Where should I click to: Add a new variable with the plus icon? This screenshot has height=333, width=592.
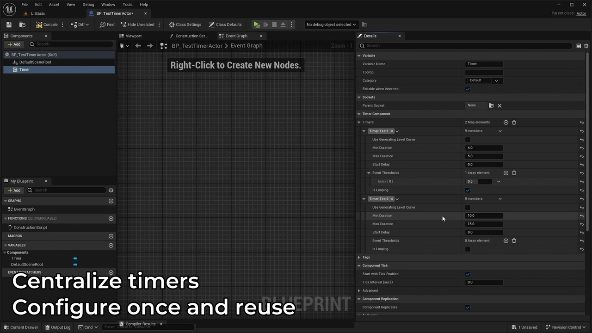point(111,245)
